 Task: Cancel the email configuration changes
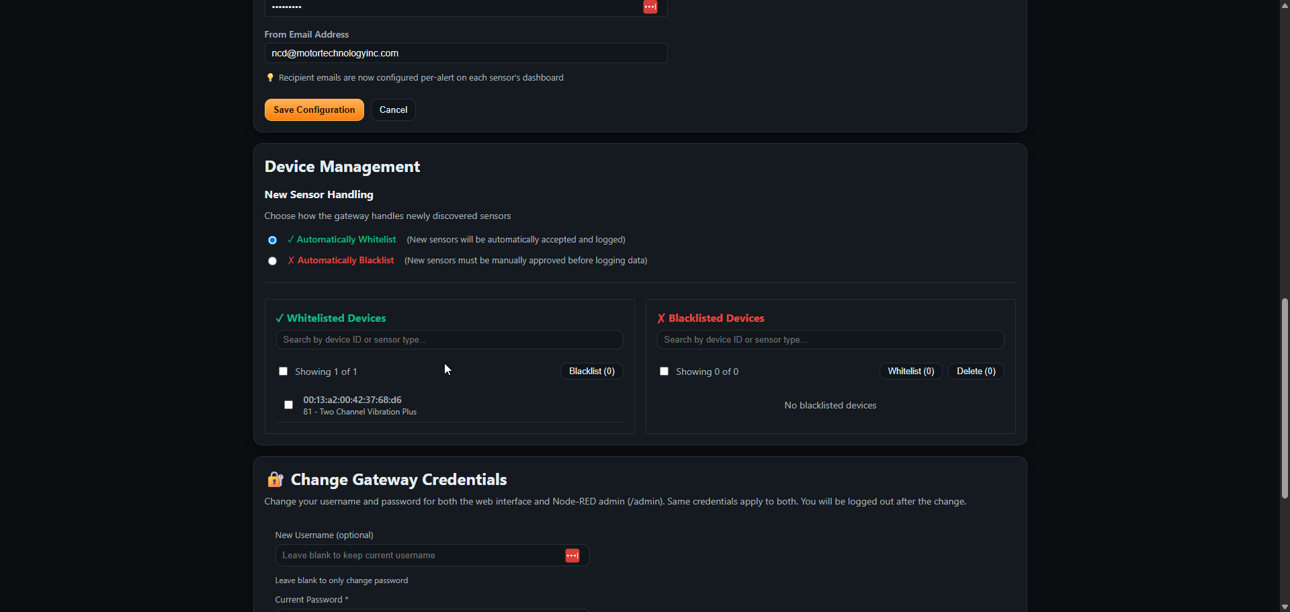[393, 110]
